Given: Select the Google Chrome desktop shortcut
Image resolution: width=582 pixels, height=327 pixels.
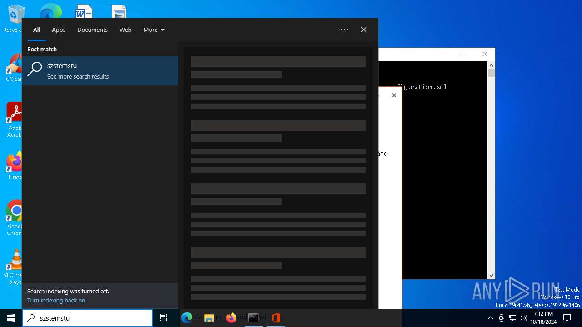Looking at the screenshot, I should point(14,218).
